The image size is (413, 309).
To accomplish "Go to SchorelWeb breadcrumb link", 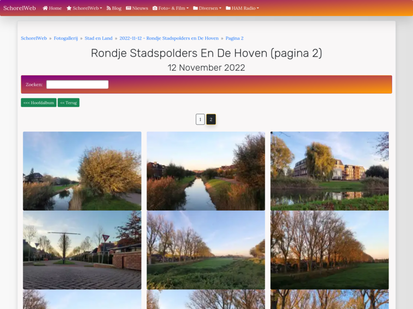I will coord(34,38).
